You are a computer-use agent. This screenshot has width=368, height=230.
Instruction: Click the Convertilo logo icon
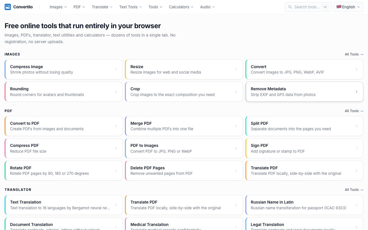click(8, 7)
